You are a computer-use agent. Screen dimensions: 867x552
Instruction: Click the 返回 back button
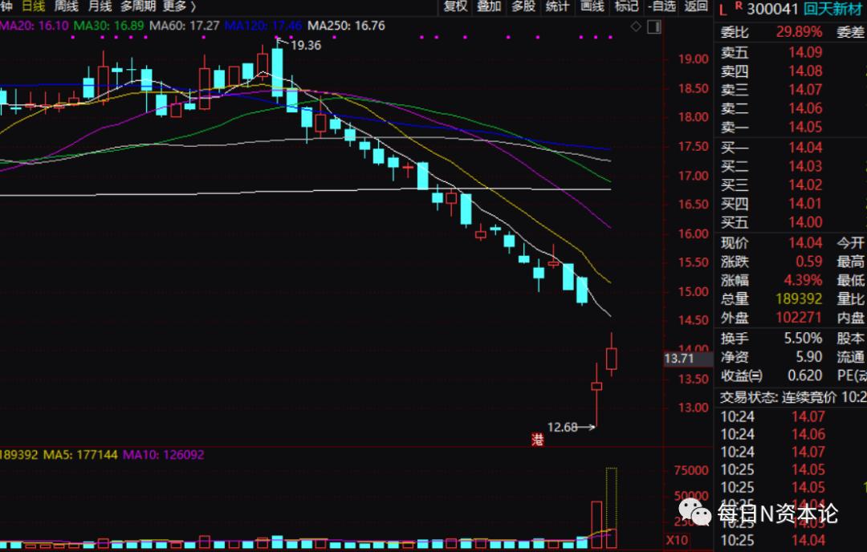[696, 6]
